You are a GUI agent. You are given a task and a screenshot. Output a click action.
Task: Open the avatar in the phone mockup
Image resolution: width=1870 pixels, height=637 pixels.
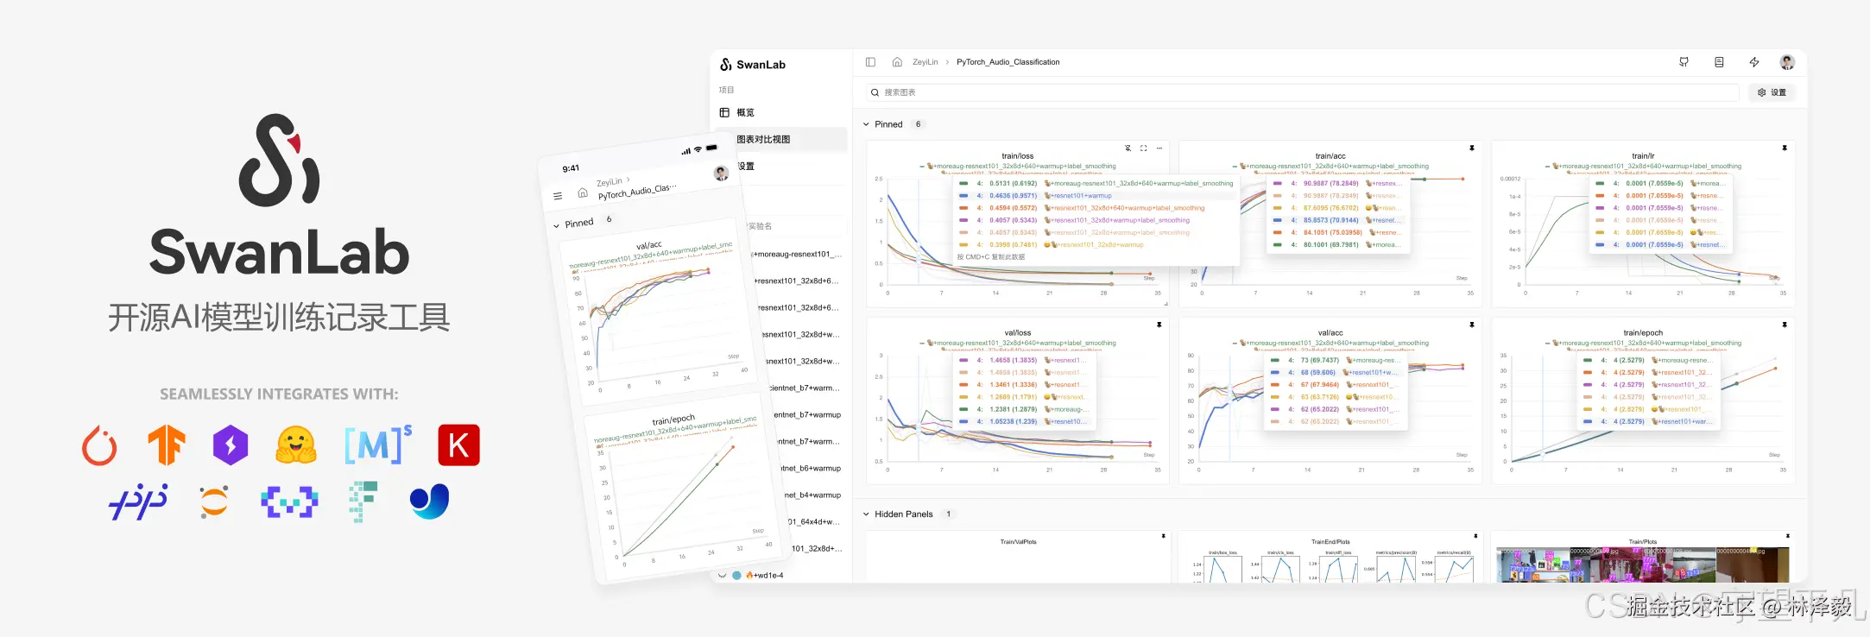721,173
